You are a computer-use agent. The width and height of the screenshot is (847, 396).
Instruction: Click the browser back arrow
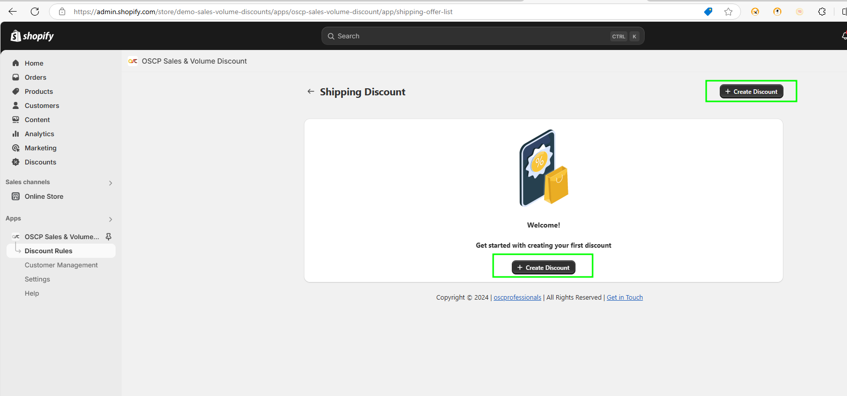[x=13, y=12]
